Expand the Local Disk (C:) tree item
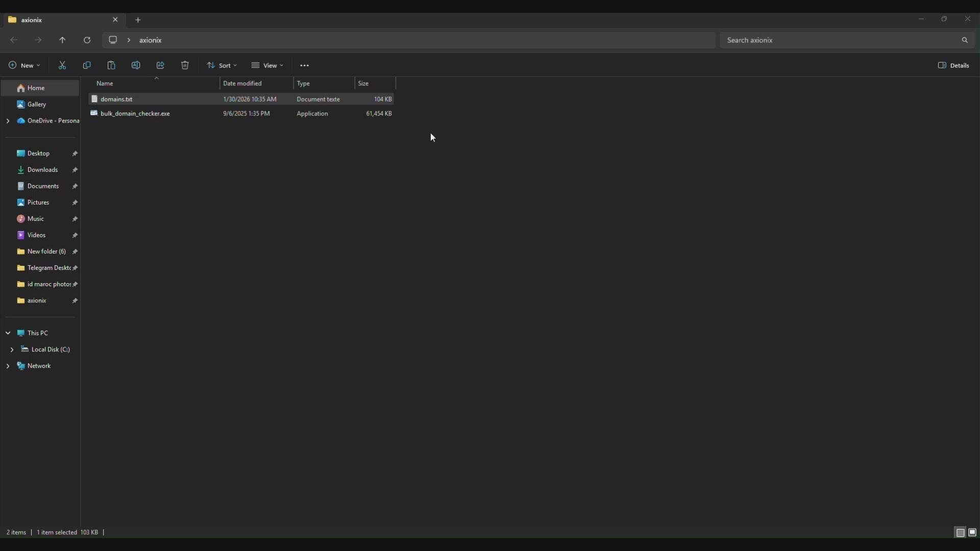 (12, 349)
